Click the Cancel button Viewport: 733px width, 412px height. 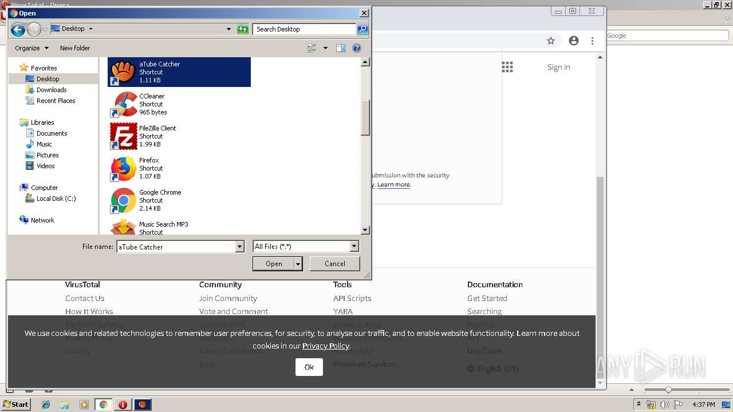click(x=335, y=264)
